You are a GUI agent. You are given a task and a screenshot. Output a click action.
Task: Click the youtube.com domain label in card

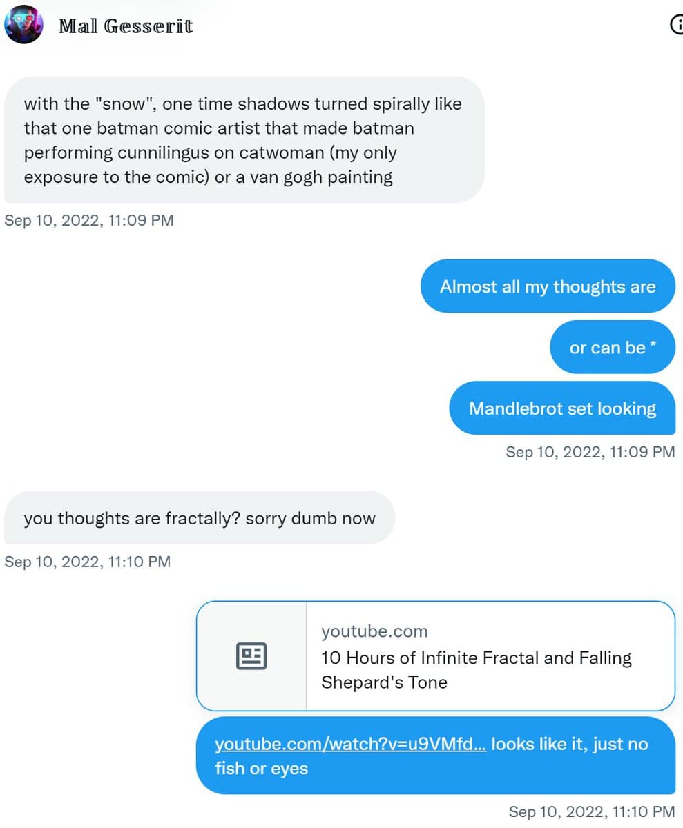point(374,631)
